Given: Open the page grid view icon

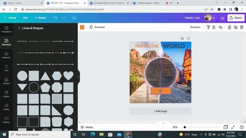Looking at the screenshot, I should click(226, 127).
